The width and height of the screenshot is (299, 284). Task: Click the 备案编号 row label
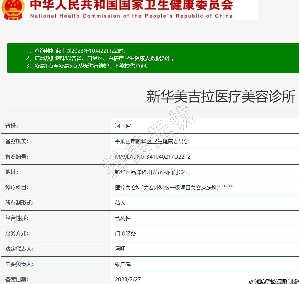pos(17,157)
